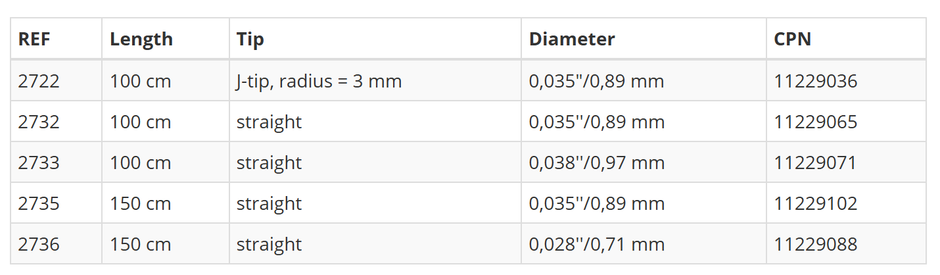Click the Tip column header

click(x=250, y=39)
